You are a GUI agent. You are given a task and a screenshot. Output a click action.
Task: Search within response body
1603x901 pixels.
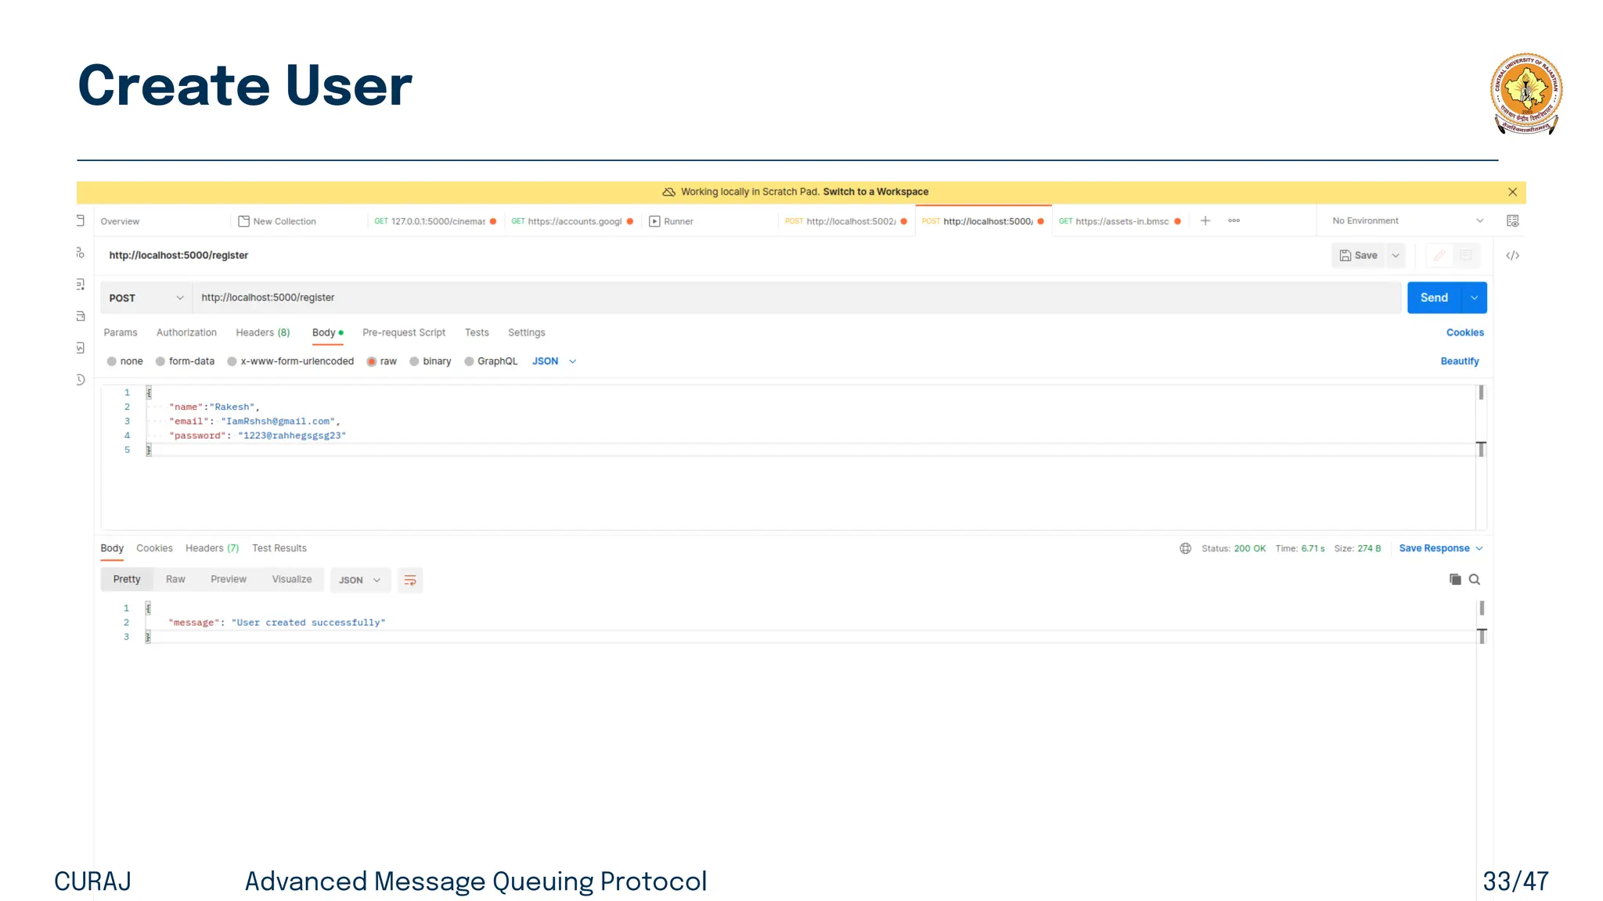tap(1475, 580)
